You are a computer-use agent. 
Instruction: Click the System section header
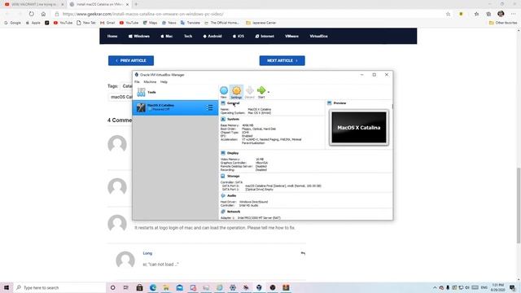tap(233, 119)
